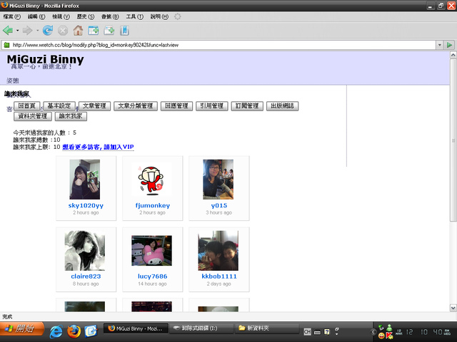Open fjumonkey cartoon monkey avatar

151,179
